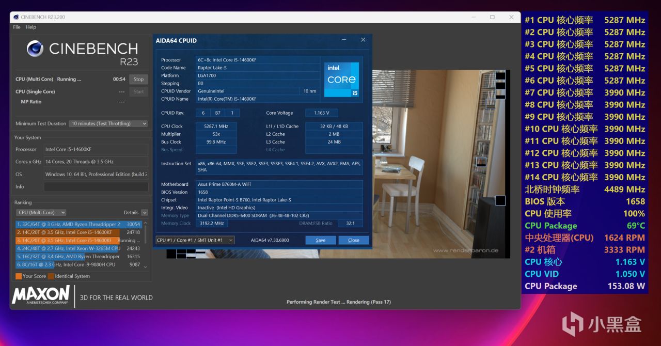The image size is (661, 346).
Task: Click the Intel Core i5 badge in AIDA64
Action: pos(341,79)
